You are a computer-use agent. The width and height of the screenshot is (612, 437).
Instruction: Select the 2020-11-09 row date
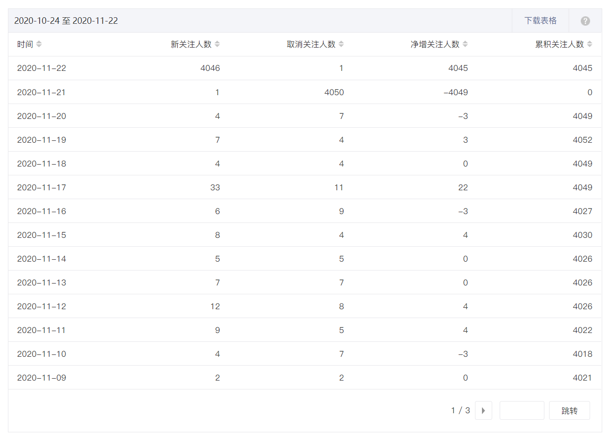(41, 378)
